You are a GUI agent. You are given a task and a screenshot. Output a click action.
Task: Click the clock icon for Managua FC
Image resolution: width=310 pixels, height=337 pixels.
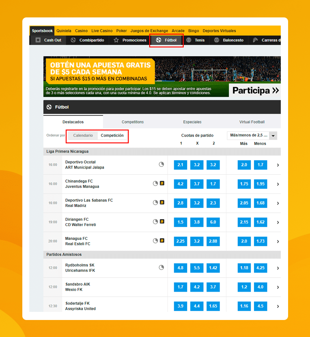click(155, 241)
